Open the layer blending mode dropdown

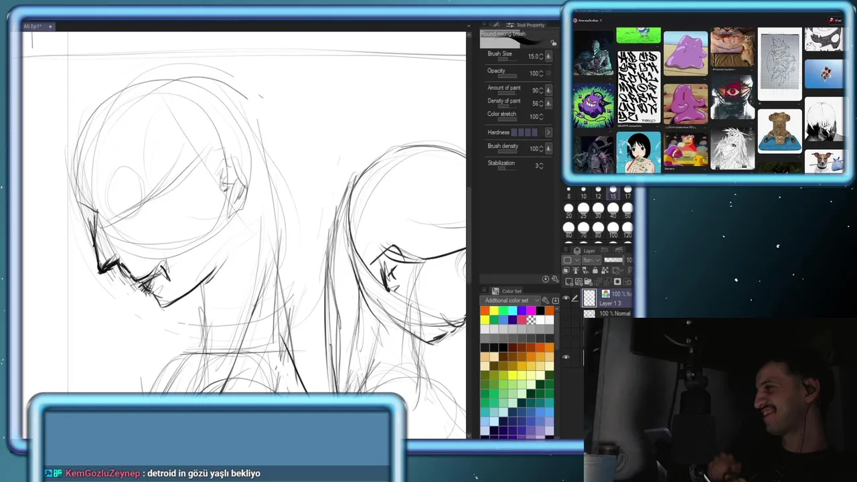pos(592,260)
